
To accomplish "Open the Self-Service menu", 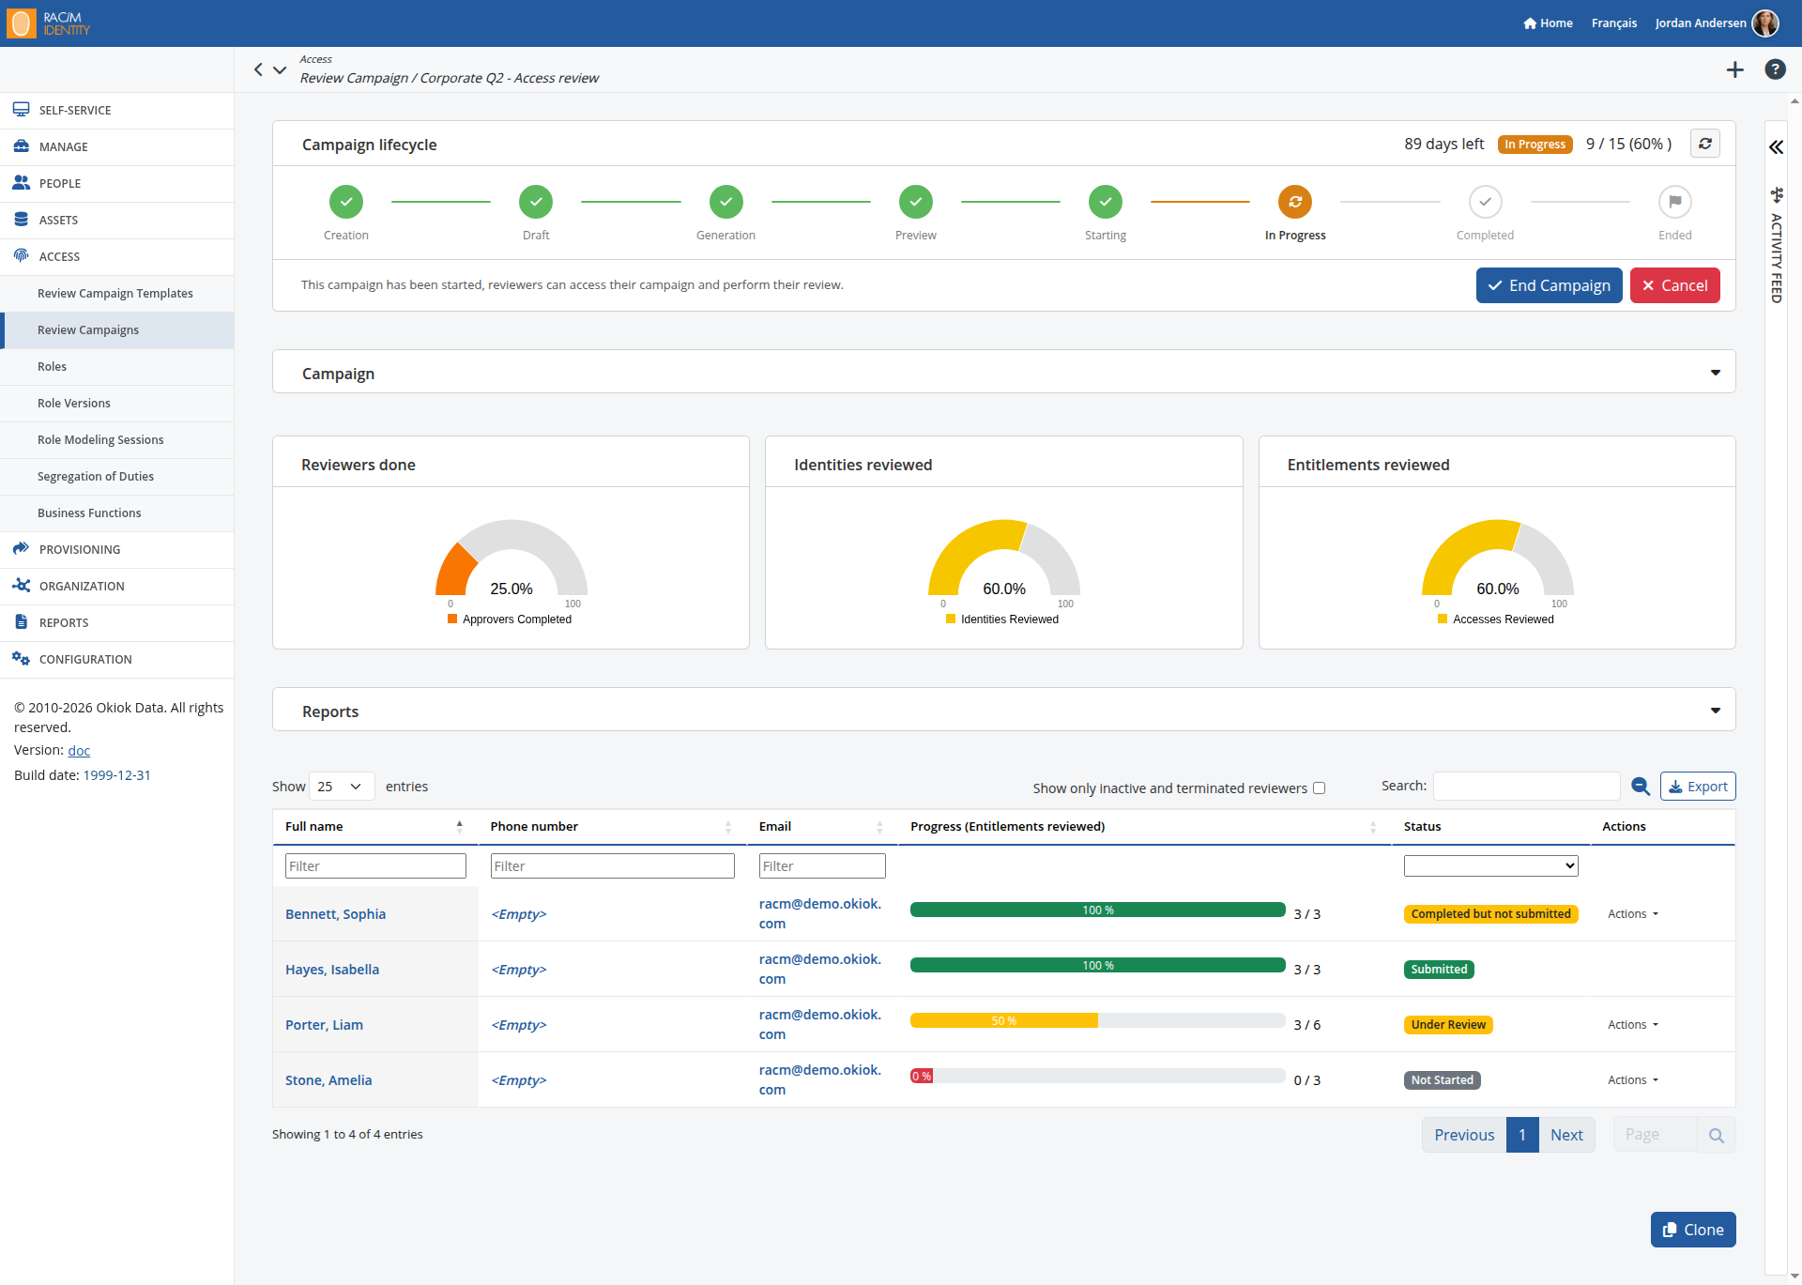I will coord(117,111).
